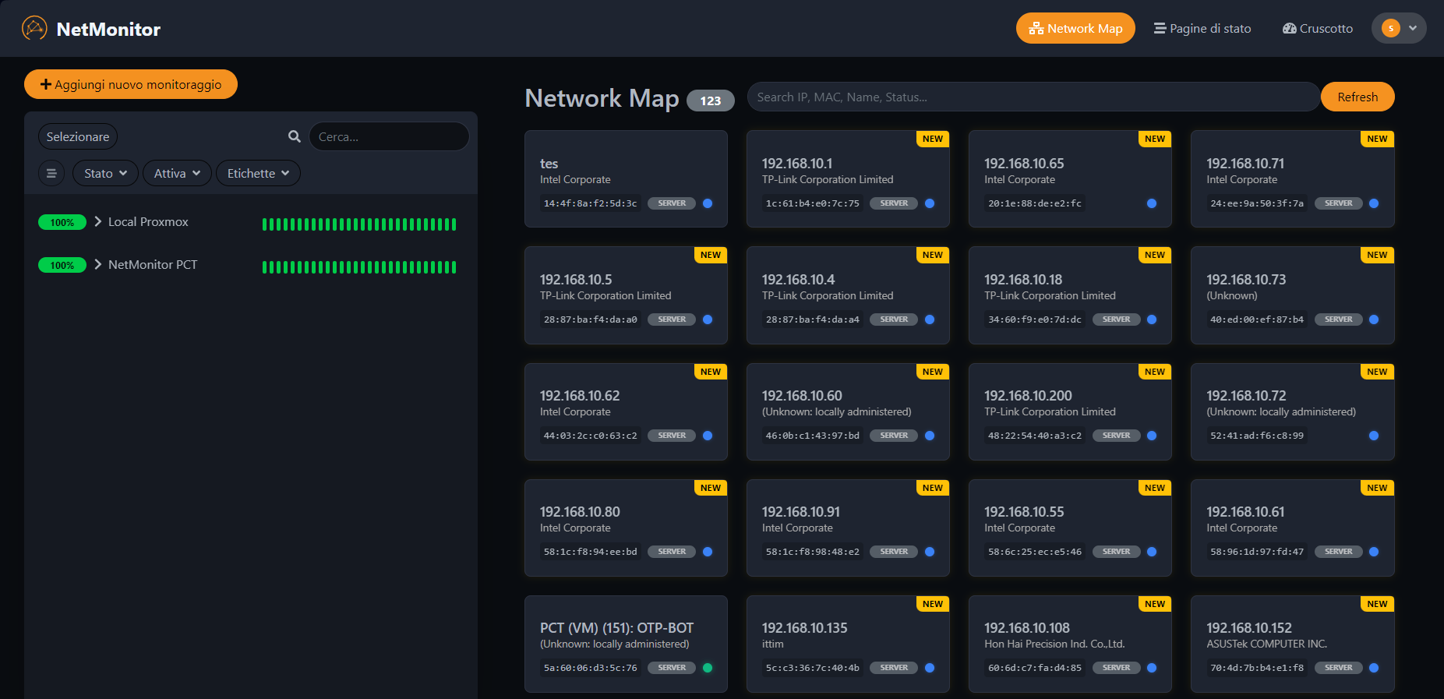Click the Selezionare button

(x=78, y=136)
